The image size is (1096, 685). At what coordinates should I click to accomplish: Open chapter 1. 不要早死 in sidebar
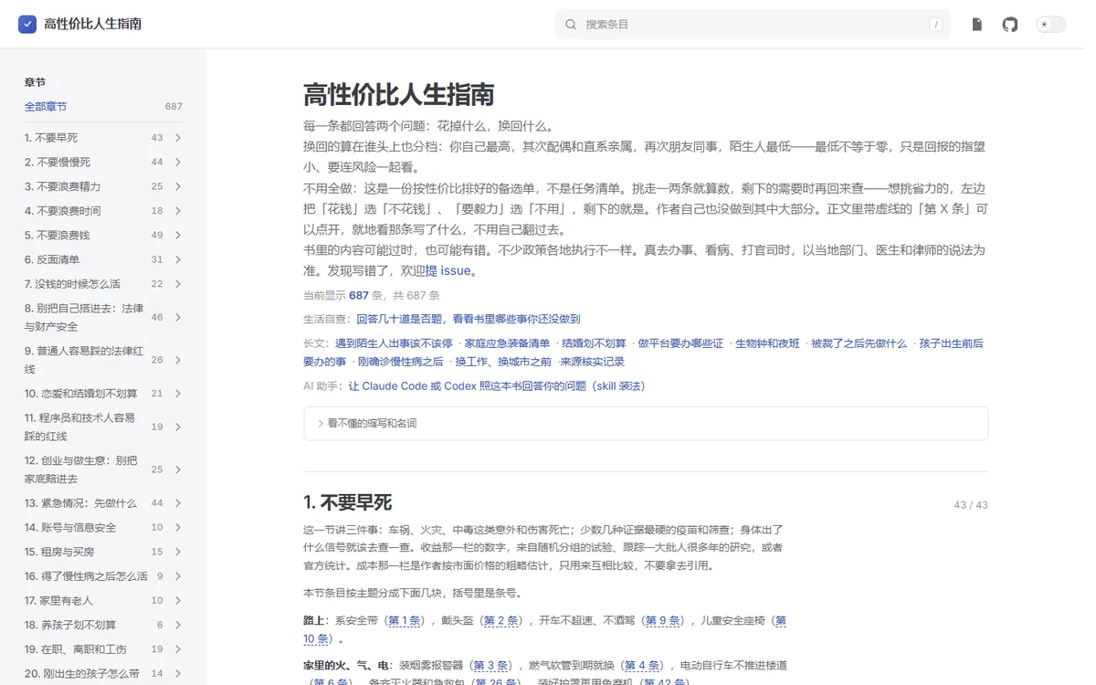click(51, 138)
